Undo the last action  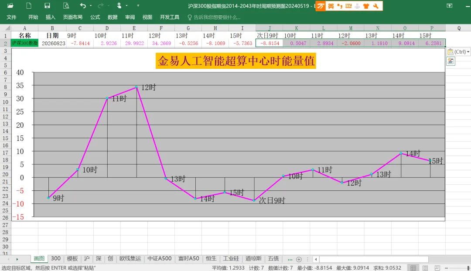click(83, 6)
